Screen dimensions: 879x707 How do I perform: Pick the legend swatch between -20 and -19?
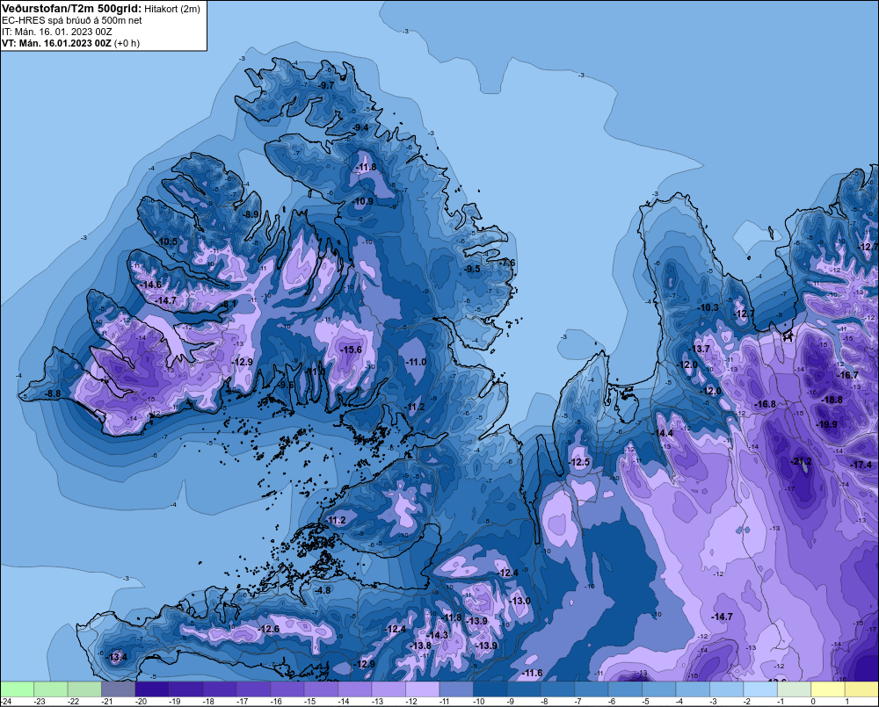[152, 689]
